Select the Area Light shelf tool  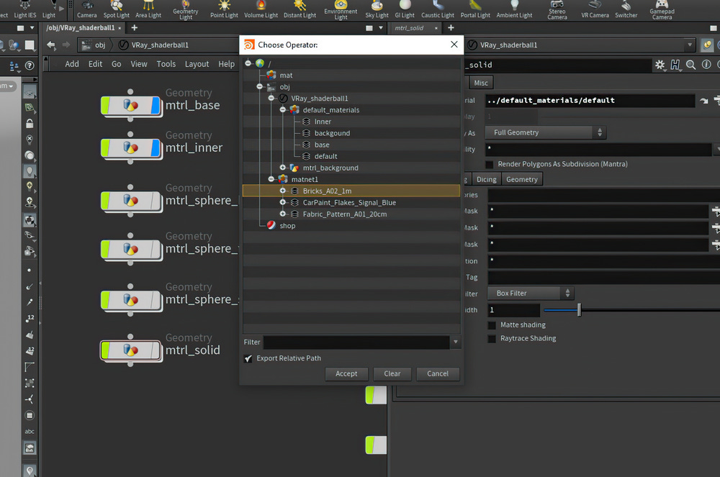[x=148, y=9]
